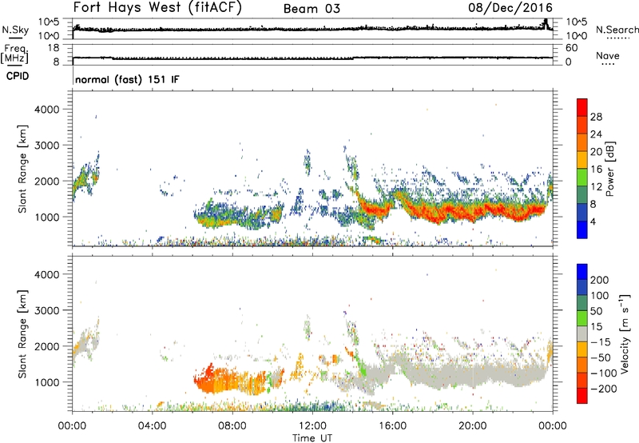639x443 pixels.
Task: Click the '16' value on Power color bar
Action: pyautogui.click(x=596, y=170)
